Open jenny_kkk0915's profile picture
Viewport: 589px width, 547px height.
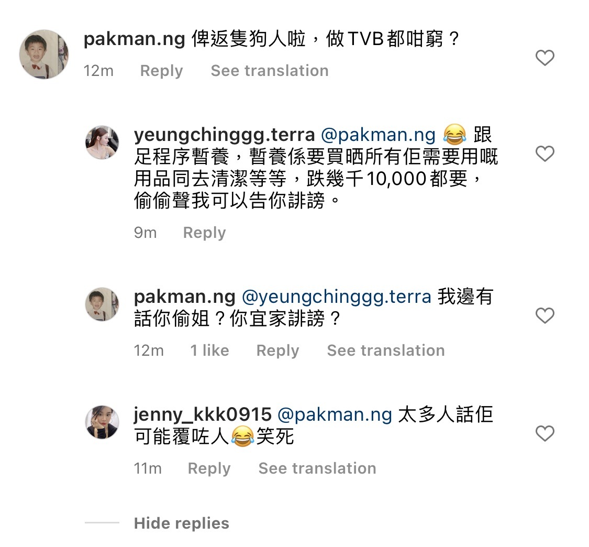102,422
